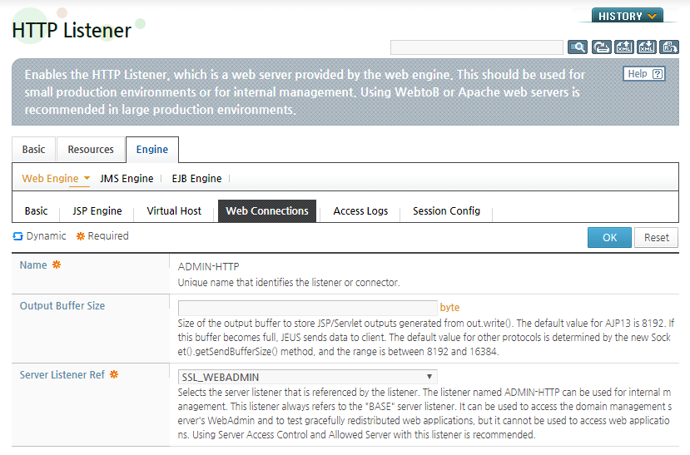Focus the Output Buffer Size field

(x=308, y=308)
